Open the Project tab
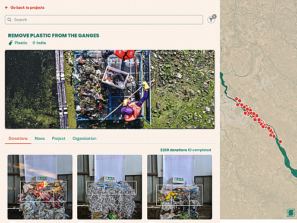Screen dimensions: 297x223 59,139
